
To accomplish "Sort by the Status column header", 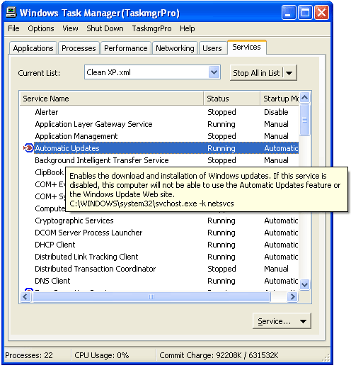I will pyautogui.click(x=232, y=99).
